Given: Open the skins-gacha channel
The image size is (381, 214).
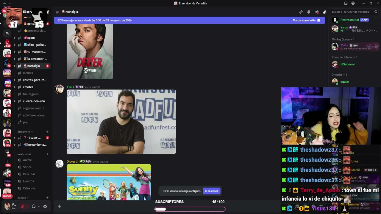Looking at the screenshot, I should [33, 45].
